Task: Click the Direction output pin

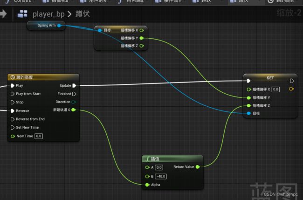Action: click(74, 102)
